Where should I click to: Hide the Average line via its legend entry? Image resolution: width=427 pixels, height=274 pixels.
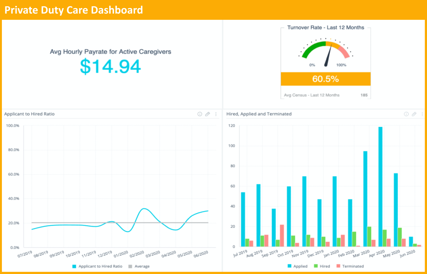[x=139, y=266]
